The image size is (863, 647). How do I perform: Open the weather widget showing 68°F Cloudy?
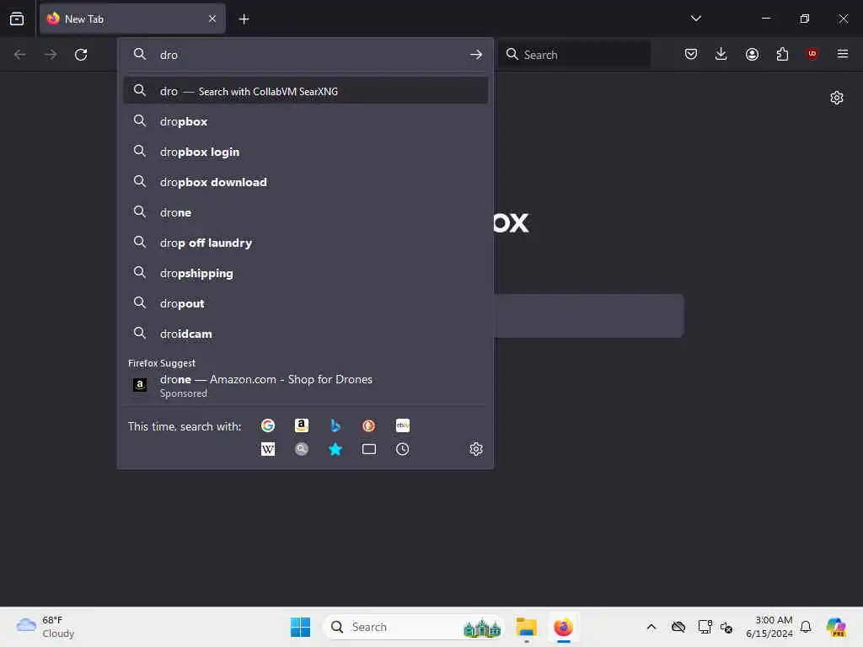46,627
